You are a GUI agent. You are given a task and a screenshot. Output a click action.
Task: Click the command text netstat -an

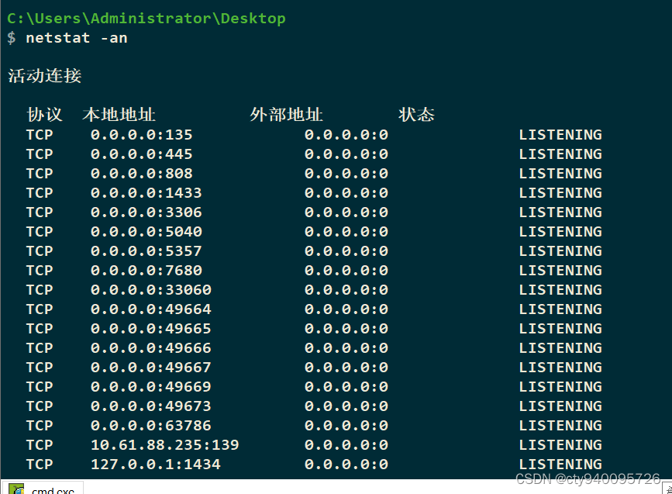tap(77, 38)
